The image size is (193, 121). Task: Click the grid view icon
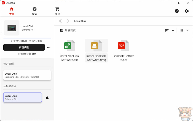coord(181,30)
